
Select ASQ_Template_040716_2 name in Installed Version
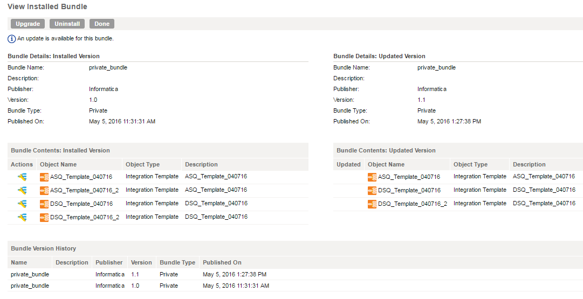pos(84,190)
